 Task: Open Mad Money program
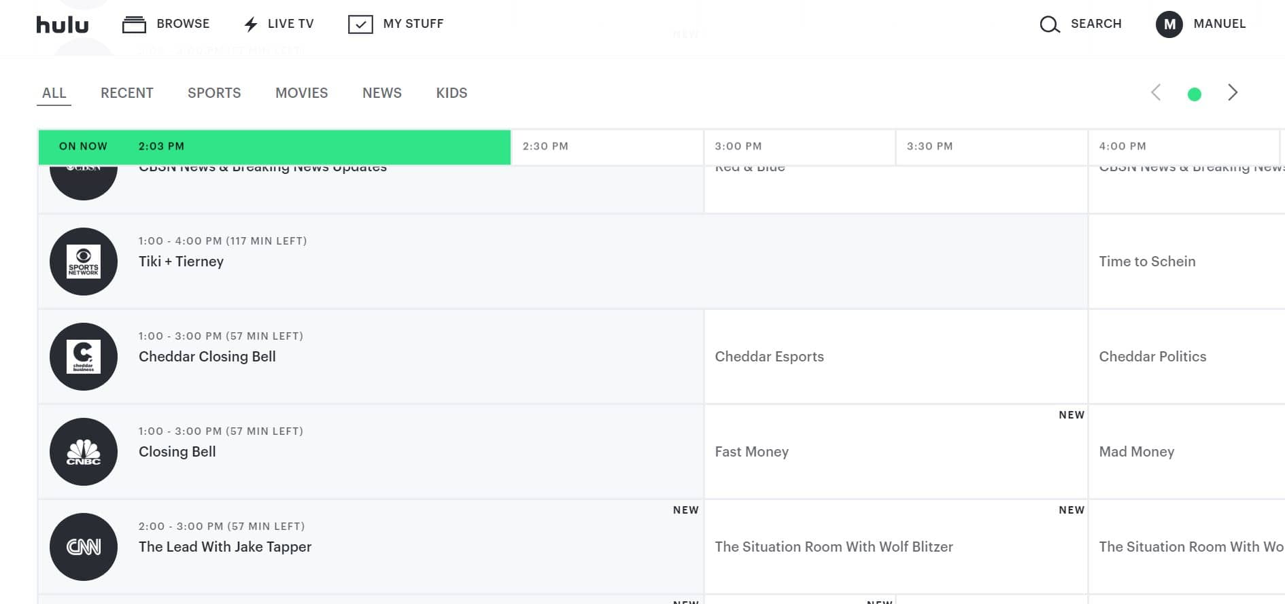tap(1187, 452)
